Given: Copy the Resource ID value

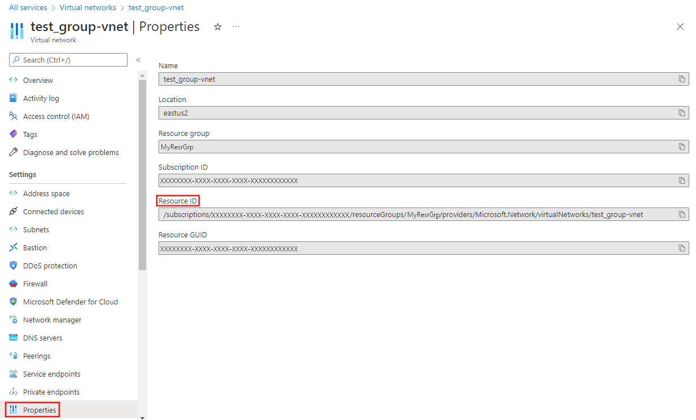Looking at the screenshot, I should click(x=681, y=214).
